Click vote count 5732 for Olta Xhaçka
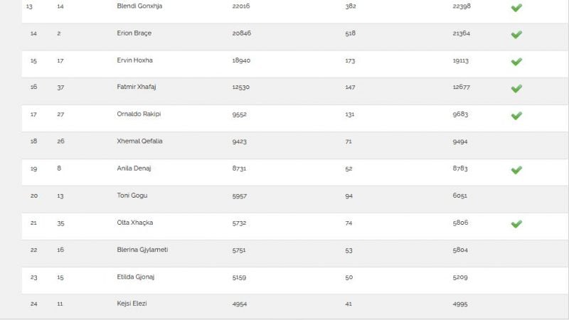The height and width of the screenshot is (320, 569). (239, 223)
